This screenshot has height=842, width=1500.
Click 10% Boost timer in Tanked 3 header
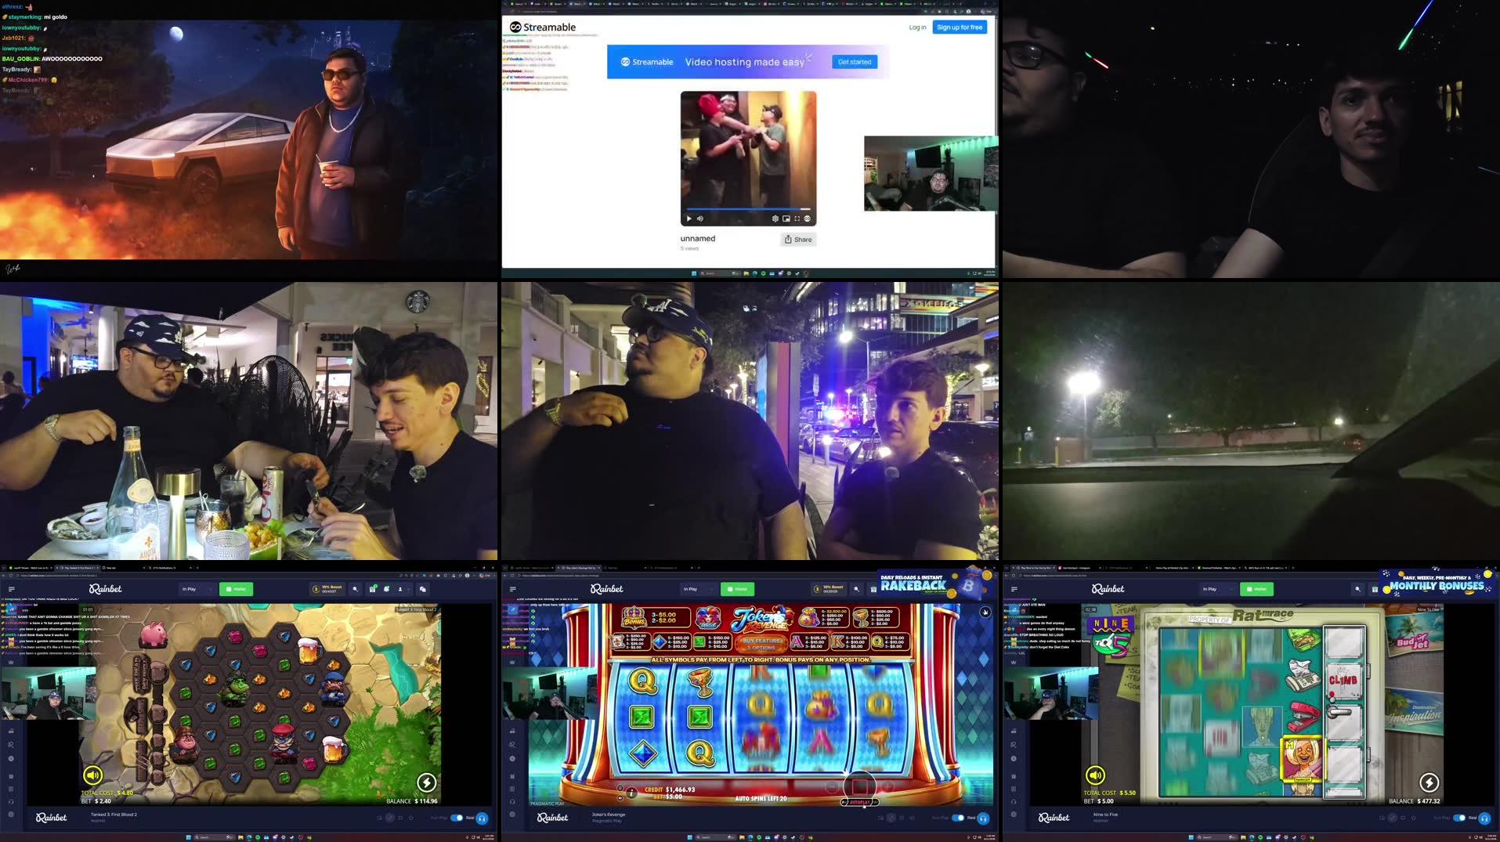(327, 589)
